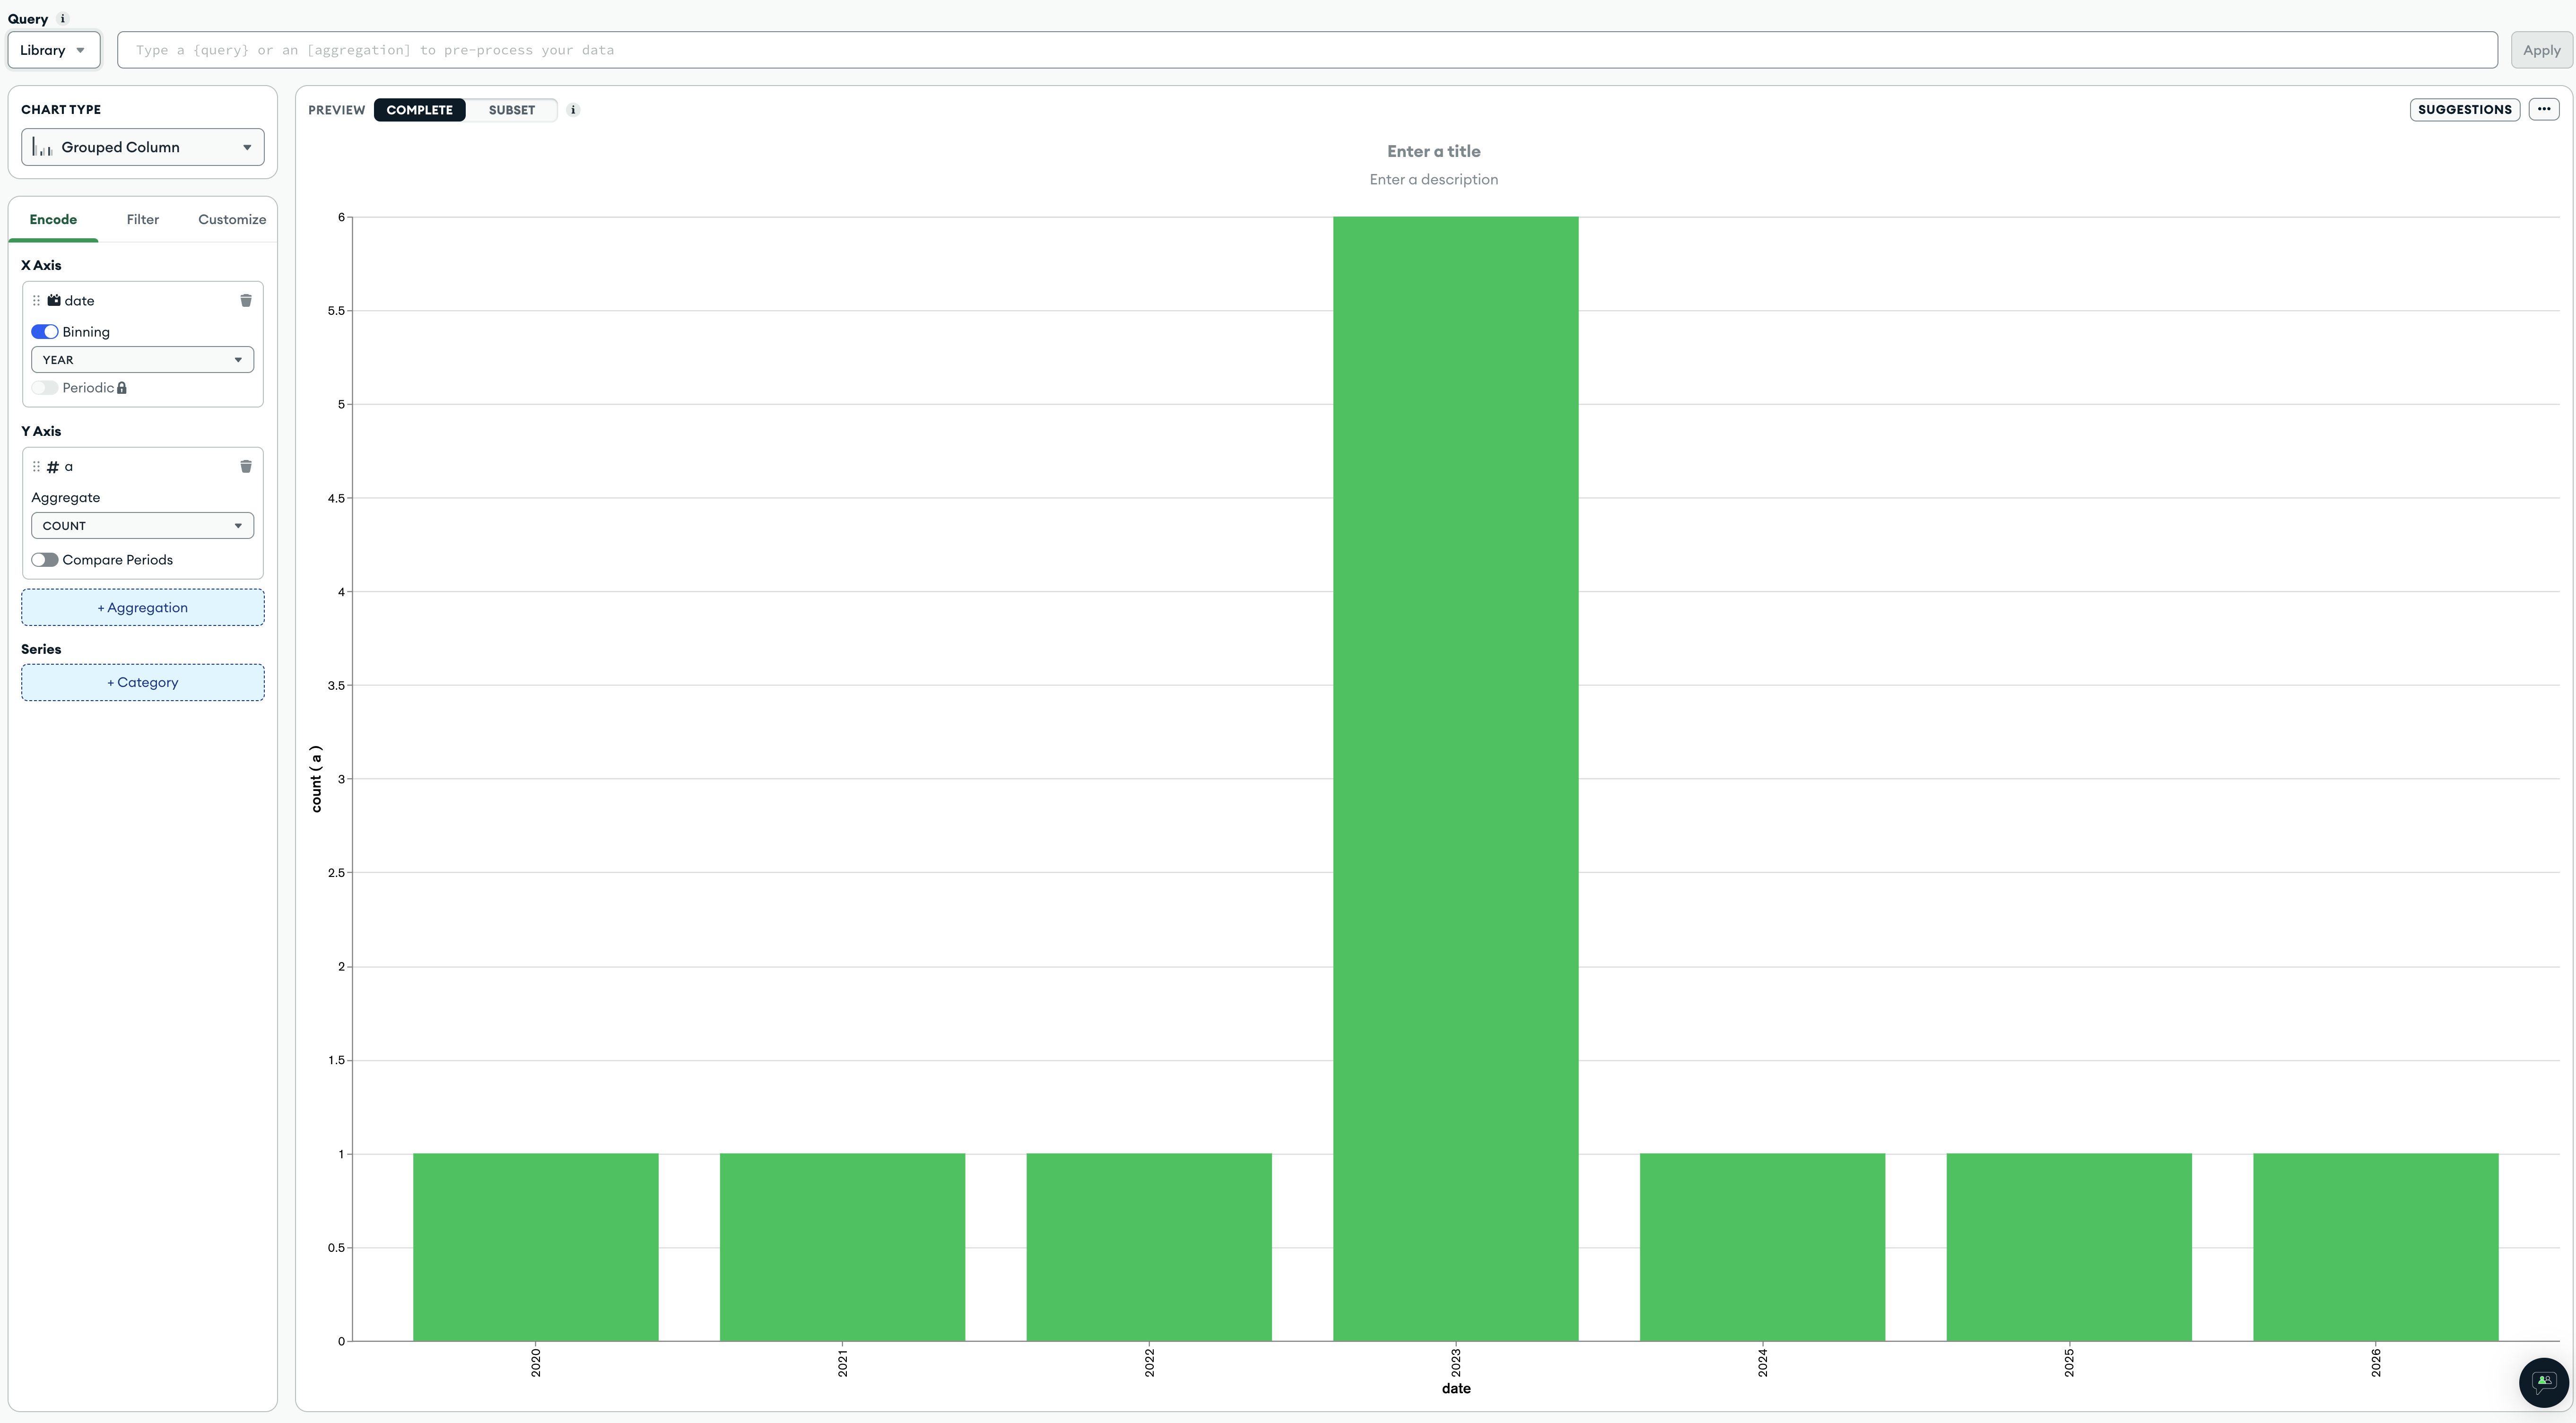Open the COUNT aggregate dropdown
The width and height of the screenshot is (2576, 1423).
click(x=142, y=526)
